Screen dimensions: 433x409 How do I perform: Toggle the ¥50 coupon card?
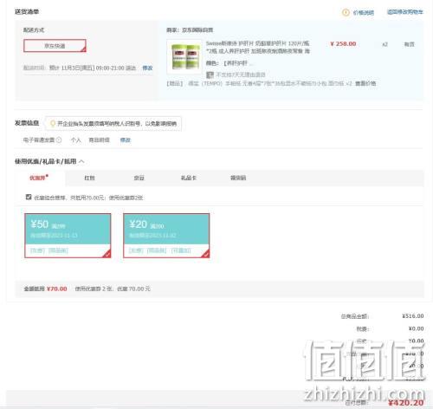point(68,236)
